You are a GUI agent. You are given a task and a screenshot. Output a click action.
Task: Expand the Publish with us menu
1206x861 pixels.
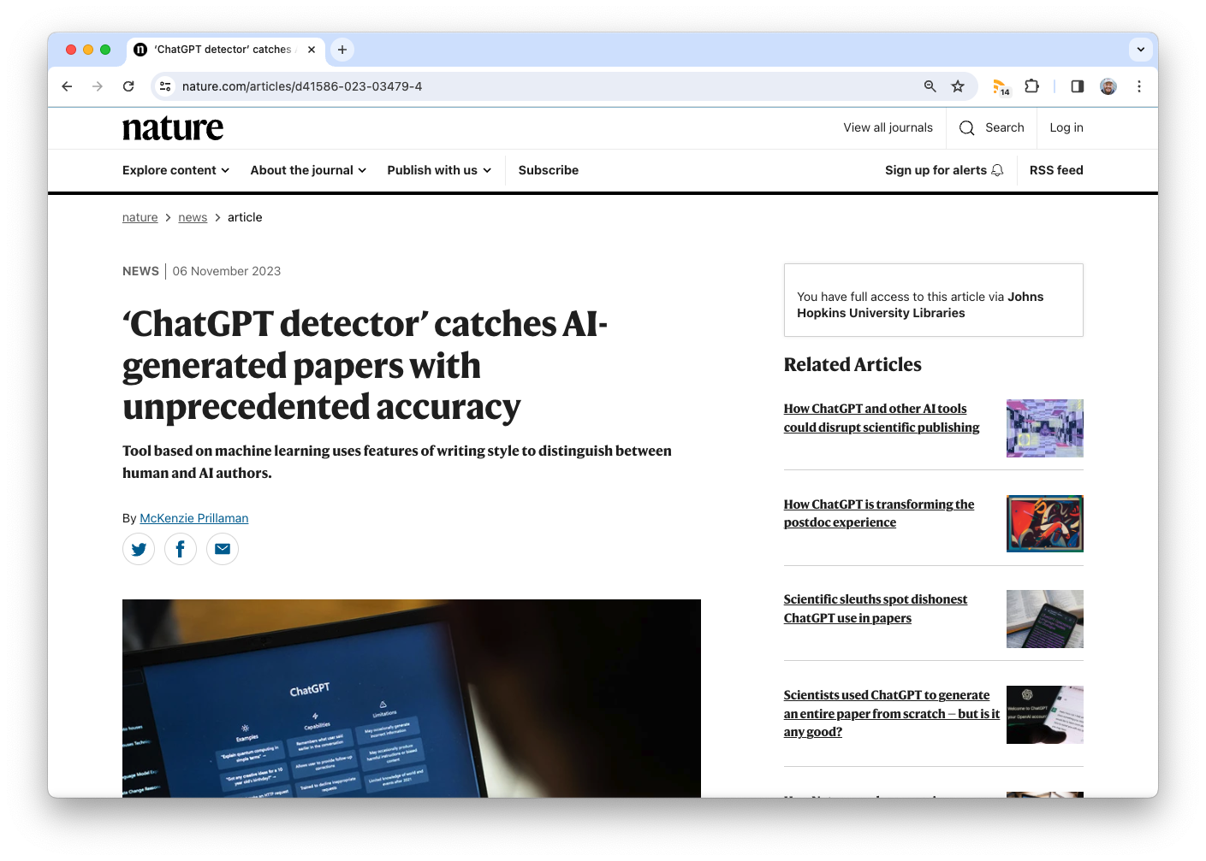[438, 170]
